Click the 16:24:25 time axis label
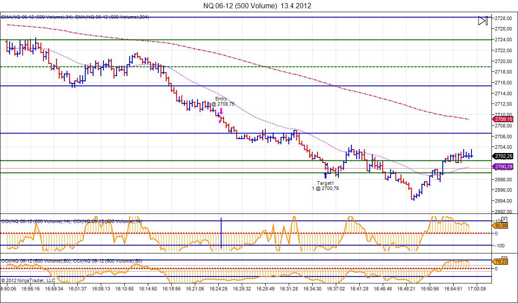Screen dimensions: 518x303 coord(218,289)
